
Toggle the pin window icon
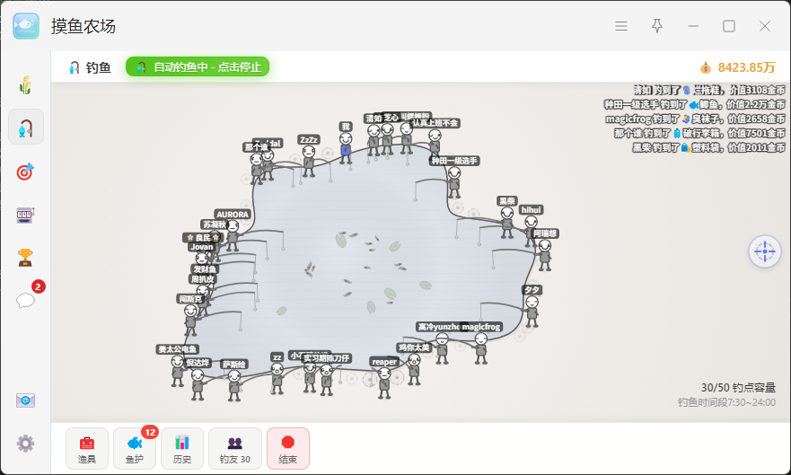[657, 26]
